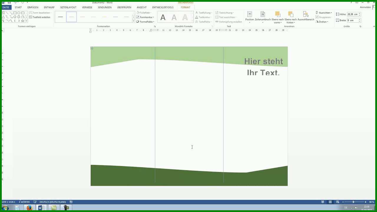Screen dimensions: 377x212
Task: Click Ebene nach vorne icon
Action: click(x=277, y=14)
